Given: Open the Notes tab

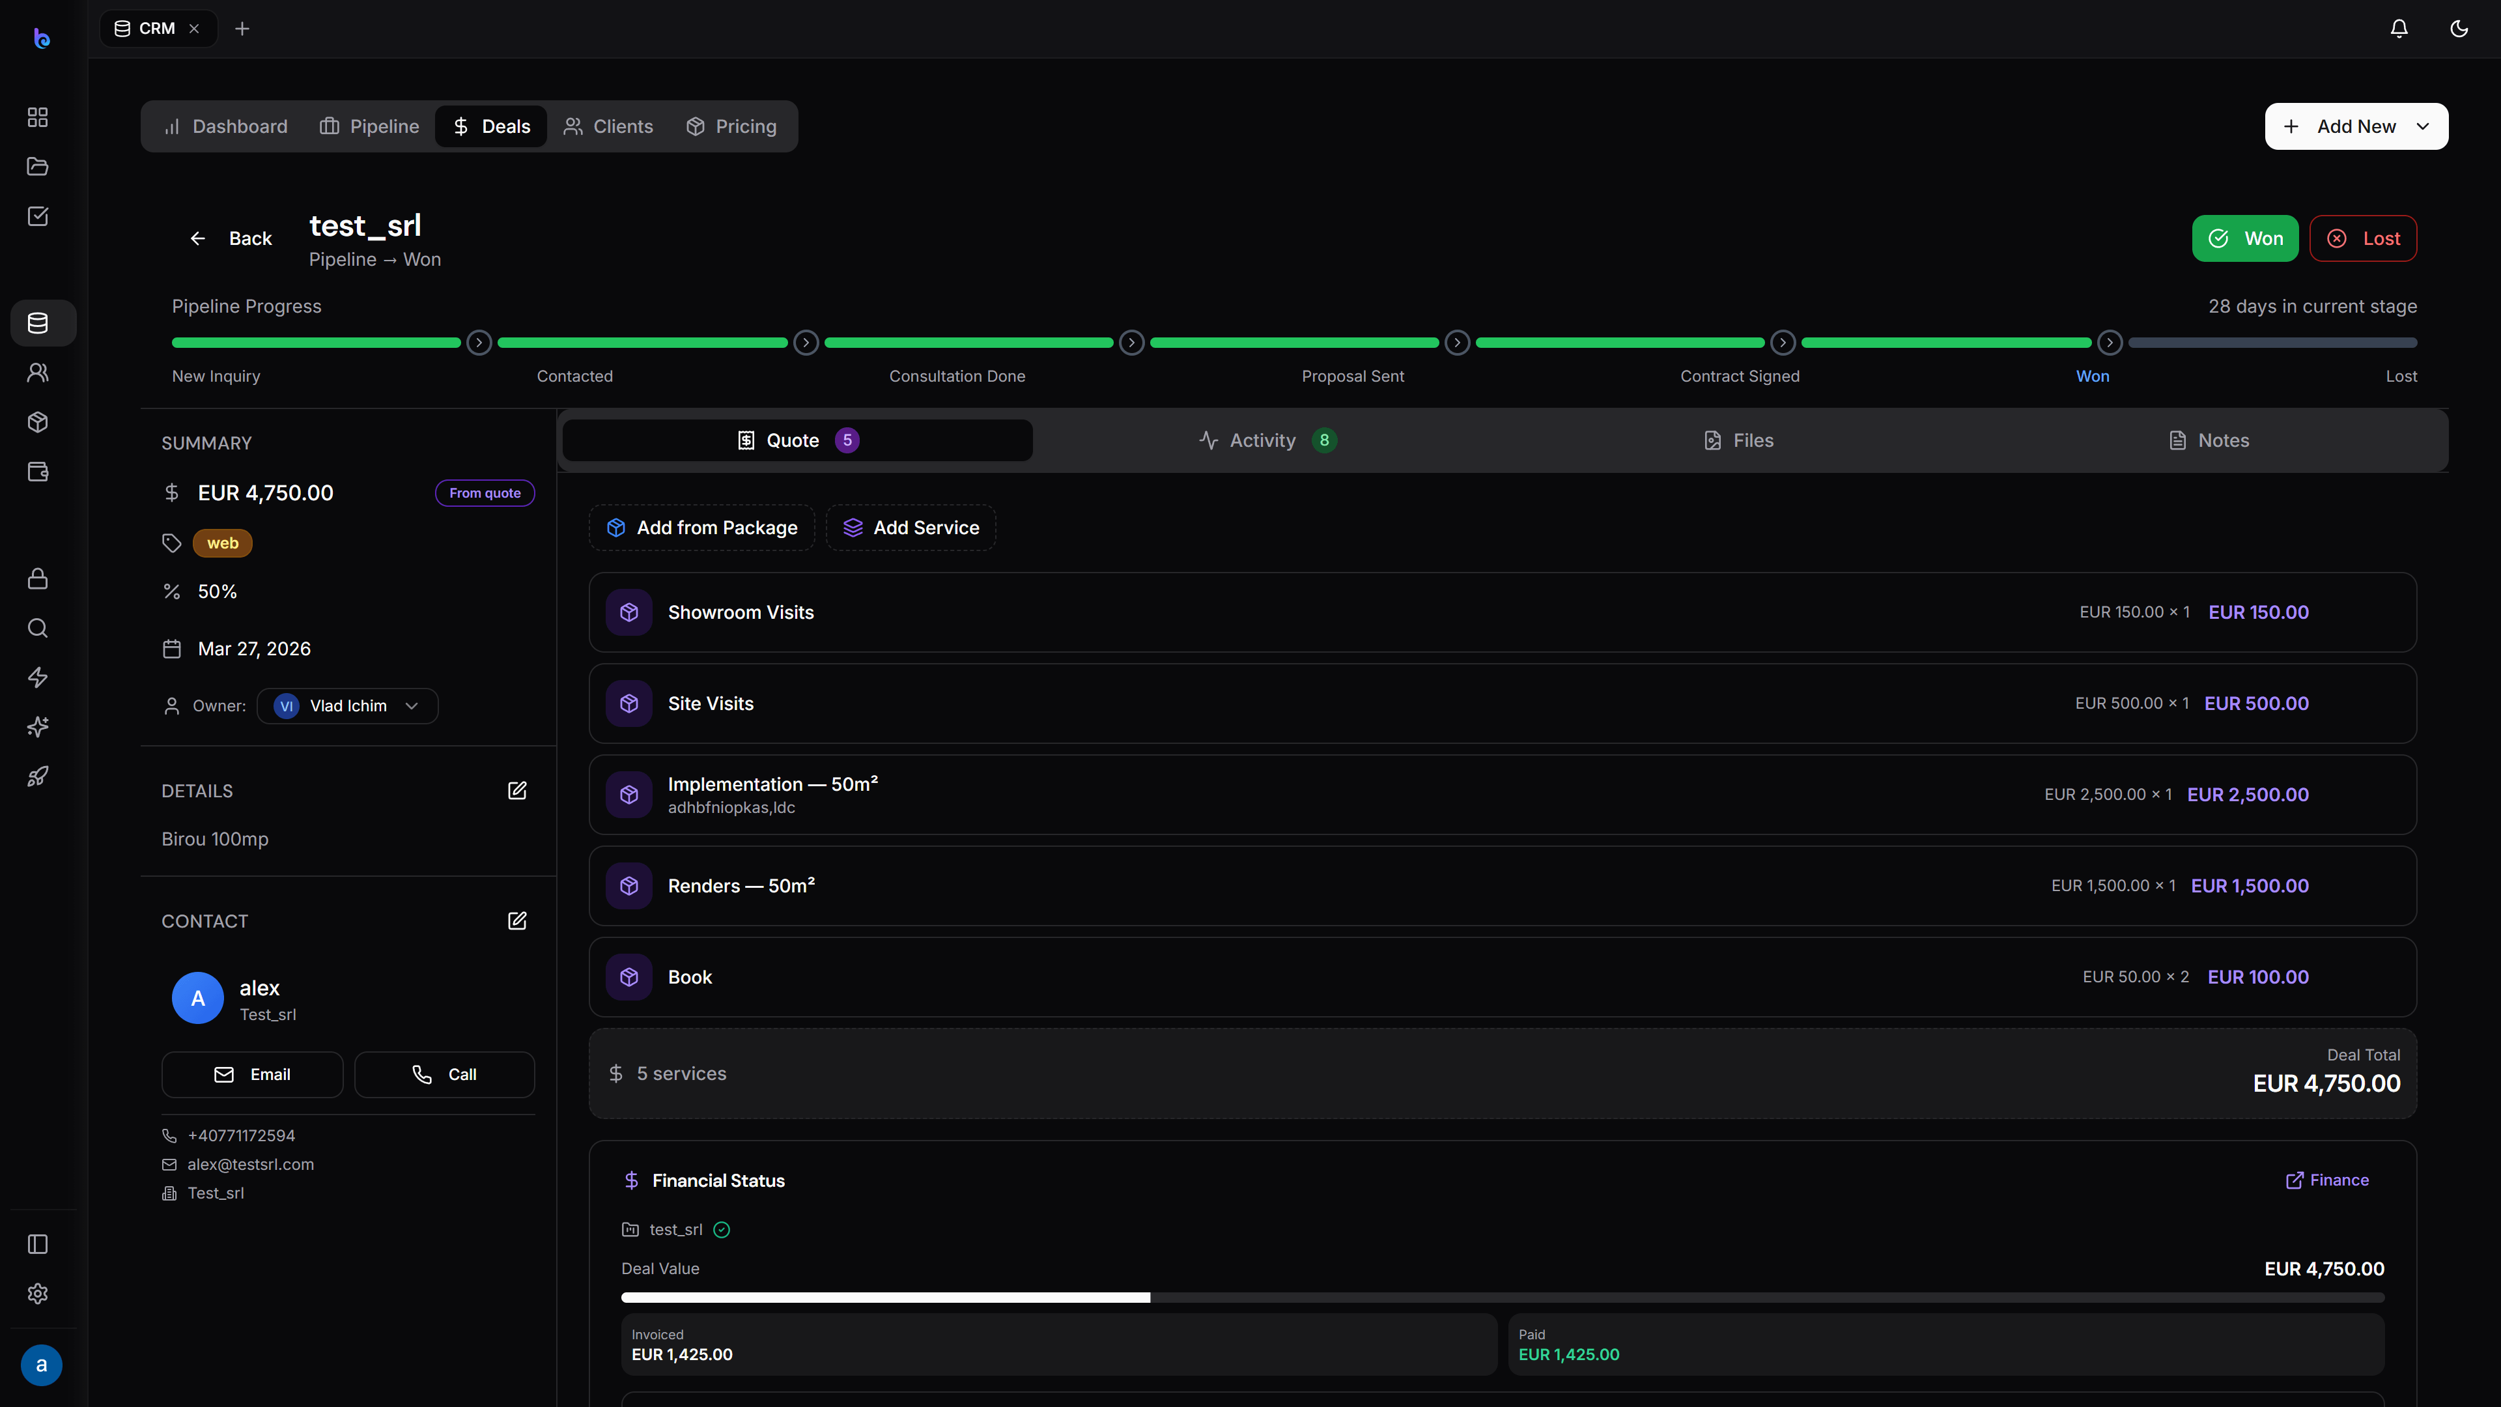Looking at the screenshot, I should tap(2209, 440).
